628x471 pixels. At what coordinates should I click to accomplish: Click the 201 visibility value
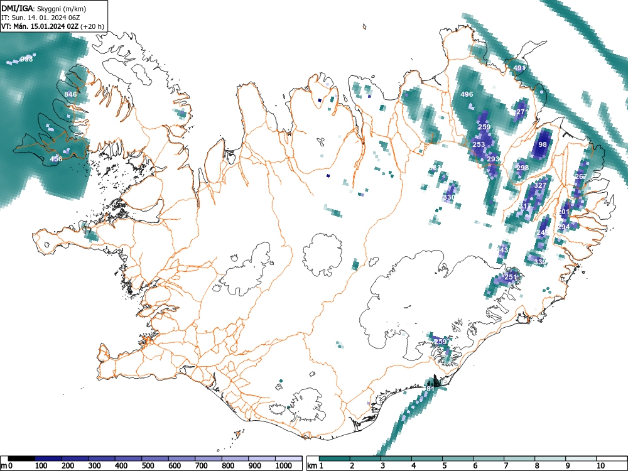tap(563, 212)
